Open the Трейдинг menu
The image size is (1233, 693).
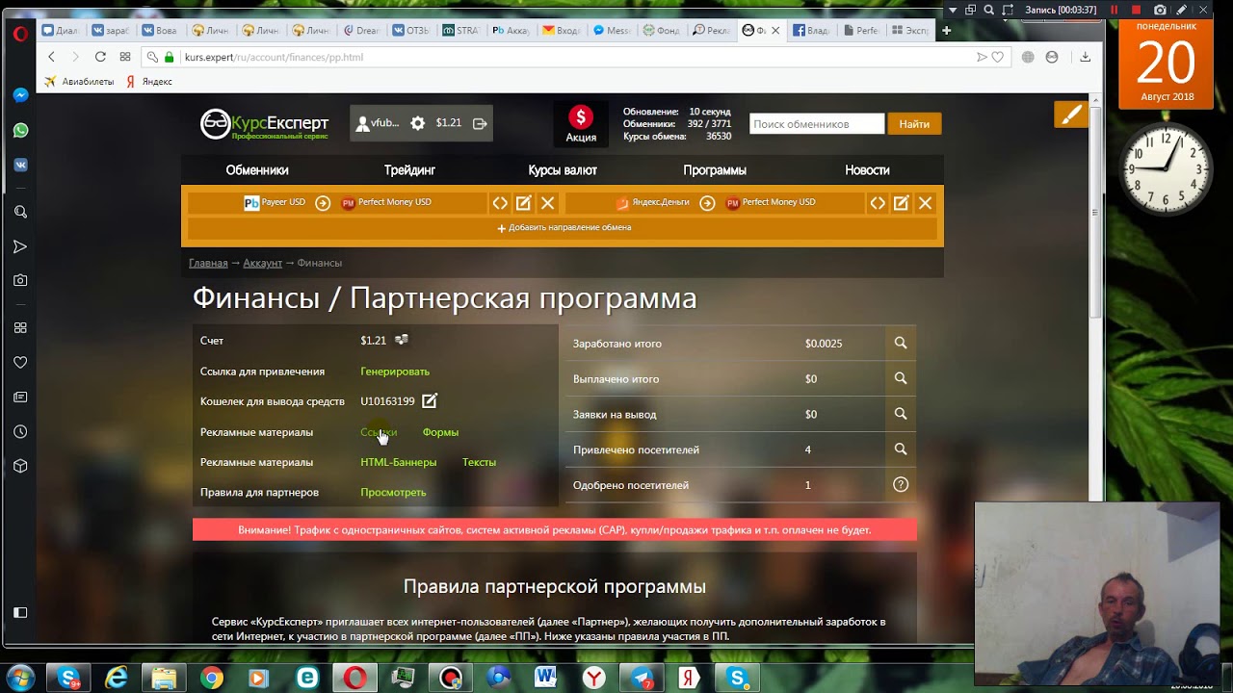(x=409, y=170)
